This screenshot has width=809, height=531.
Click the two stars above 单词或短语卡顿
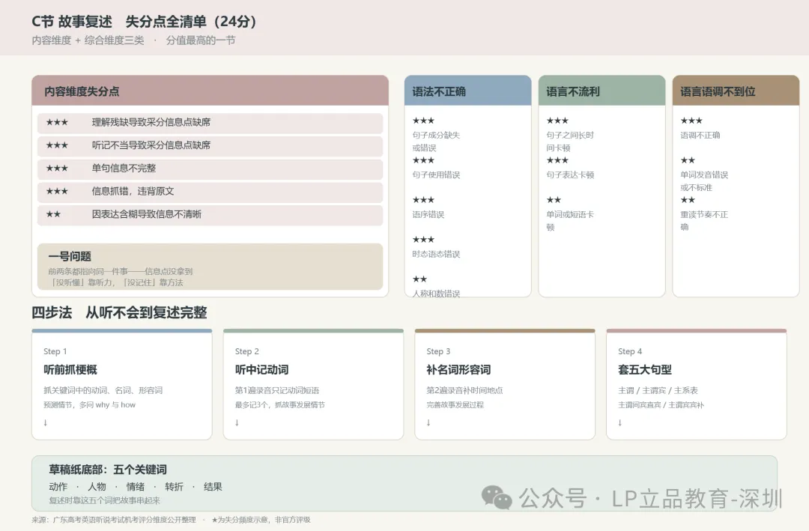point(554,200)
